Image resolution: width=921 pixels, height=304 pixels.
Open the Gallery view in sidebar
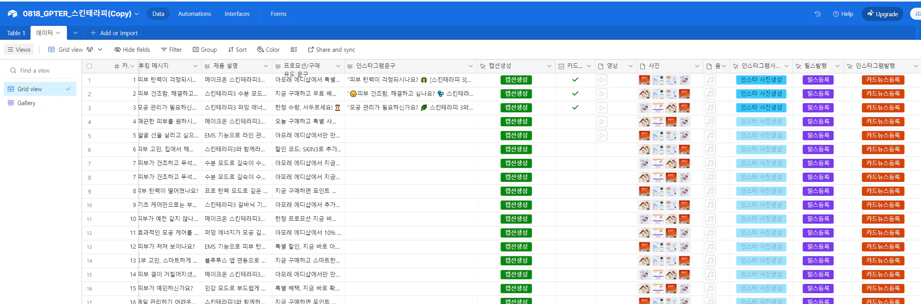click(40, 103)
